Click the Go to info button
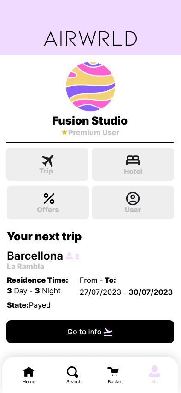Screen dimensions: 181x393 [x=90, y=332]
